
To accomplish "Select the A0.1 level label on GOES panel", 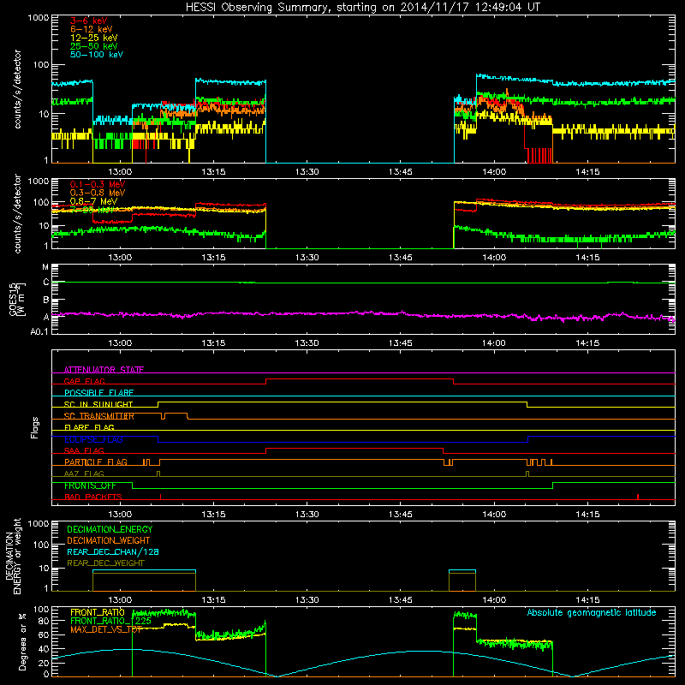I will [39, 331].
